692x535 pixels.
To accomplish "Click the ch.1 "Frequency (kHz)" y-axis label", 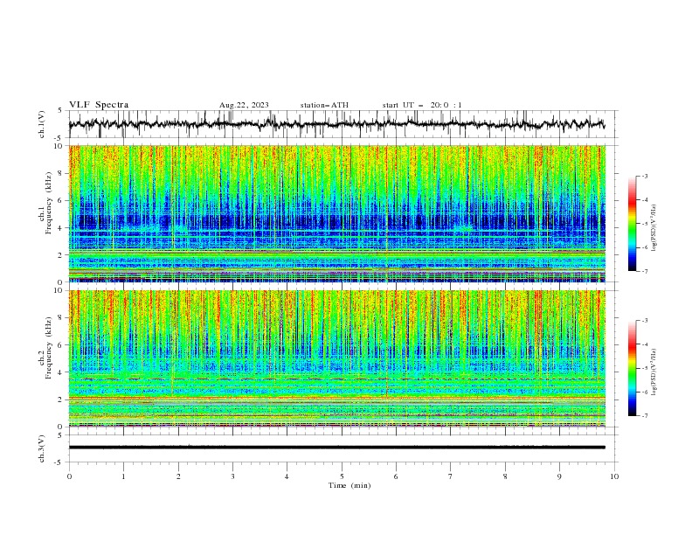I will point(49,203).
